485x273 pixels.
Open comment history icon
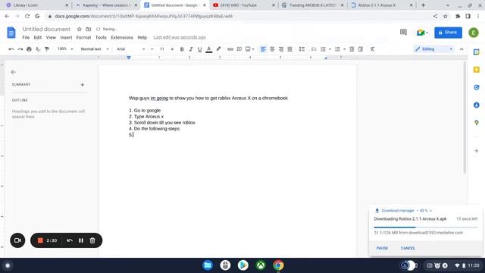coord(403,32)
